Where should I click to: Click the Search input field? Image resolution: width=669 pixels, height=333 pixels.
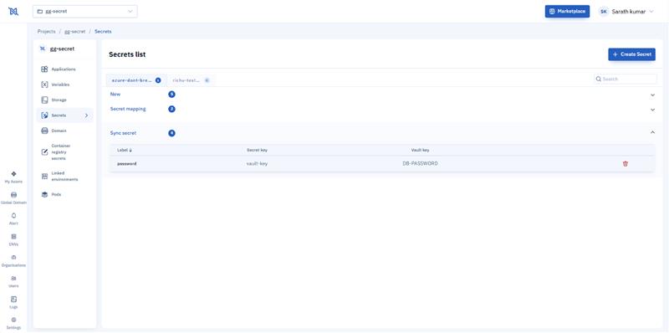coord(626,79)
